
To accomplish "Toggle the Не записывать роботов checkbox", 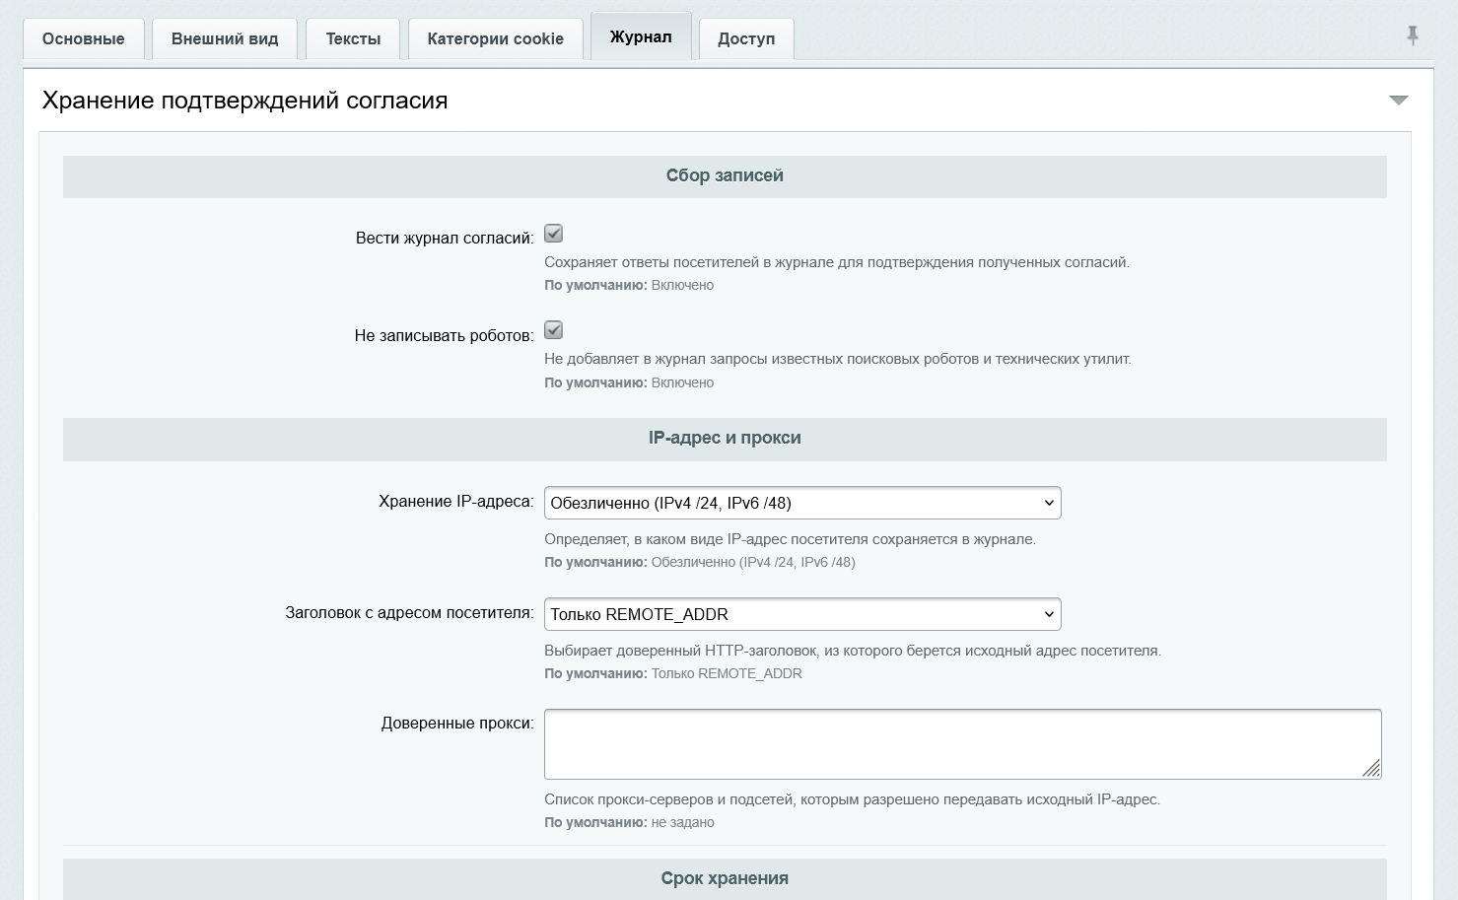I will [554, 330].
